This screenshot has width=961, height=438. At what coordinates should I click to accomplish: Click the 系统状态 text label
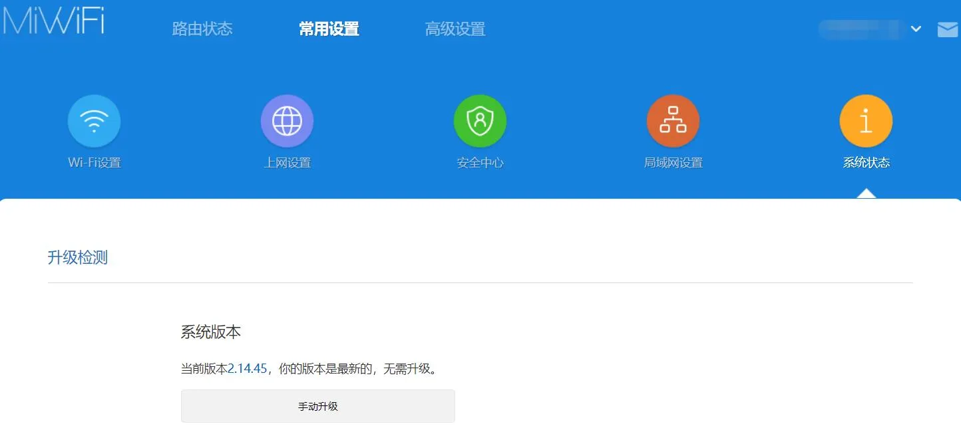(866, 163)
